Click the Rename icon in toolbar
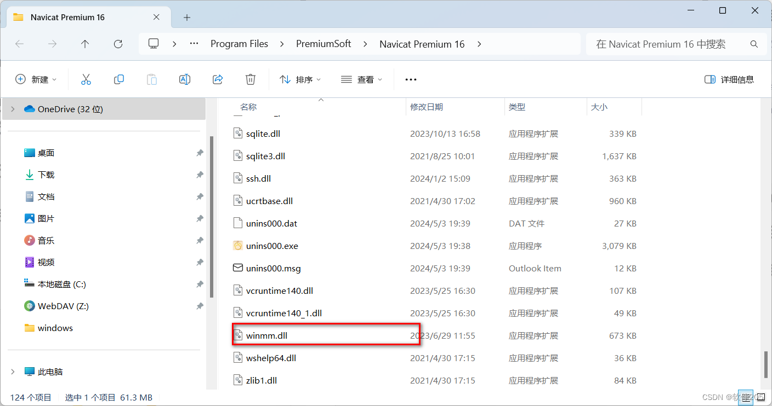 [x=185, y=79]
